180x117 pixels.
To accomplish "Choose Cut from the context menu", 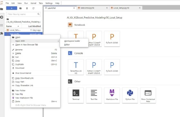I will 36,57.
